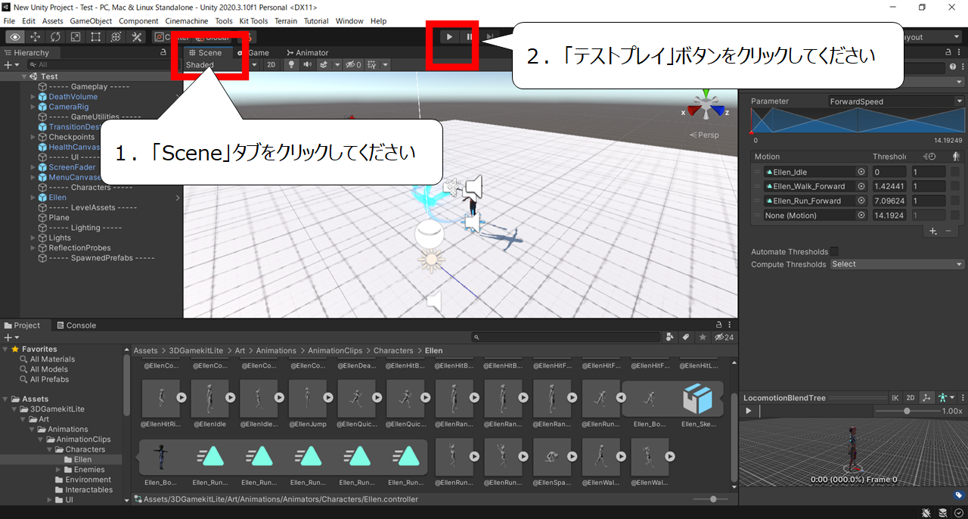
Task: Toggle hidden objects visibility count icon
Action: 353,64
